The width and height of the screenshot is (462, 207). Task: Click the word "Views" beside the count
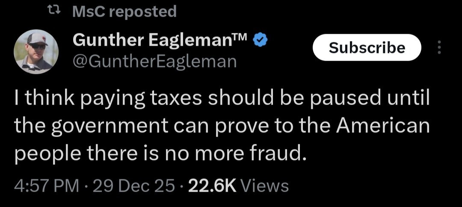pos(265,186)
